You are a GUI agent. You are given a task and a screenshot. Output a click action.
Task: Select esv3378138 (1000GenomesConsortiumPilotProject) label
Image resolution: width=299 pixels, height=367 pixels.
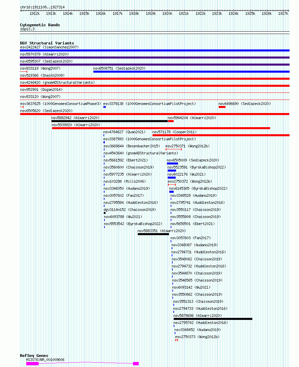tap(149, 104)
